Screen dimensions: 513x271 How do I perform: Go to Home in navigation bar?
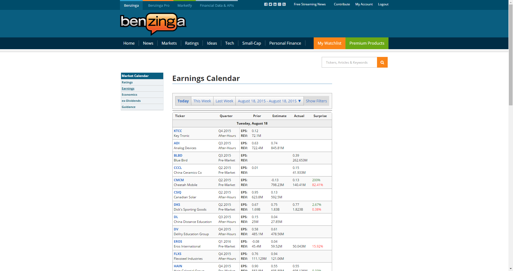pos(129,43)
